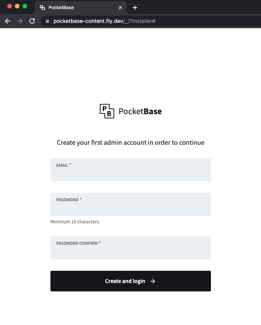Click the PocketBase wordmark text
The width and height of the screenshot is (261, 325).
point(140,111)
